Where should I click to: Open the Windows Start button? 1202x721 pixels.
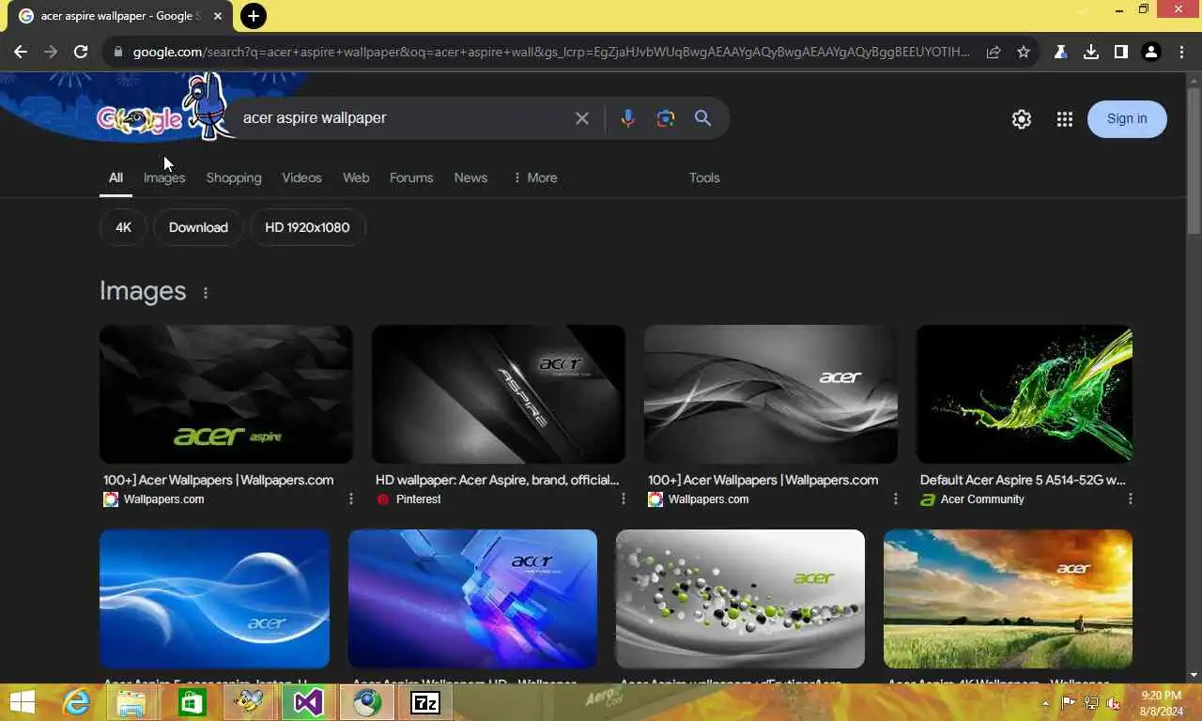23,702
